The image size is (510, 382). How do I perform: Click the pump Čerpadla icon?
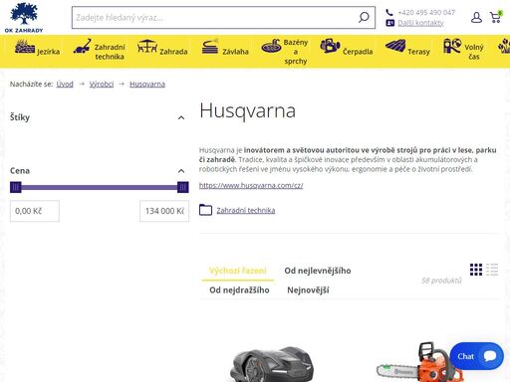click(330, 46)
